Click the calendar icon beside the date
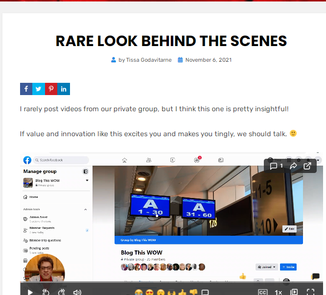 (180, 60)
